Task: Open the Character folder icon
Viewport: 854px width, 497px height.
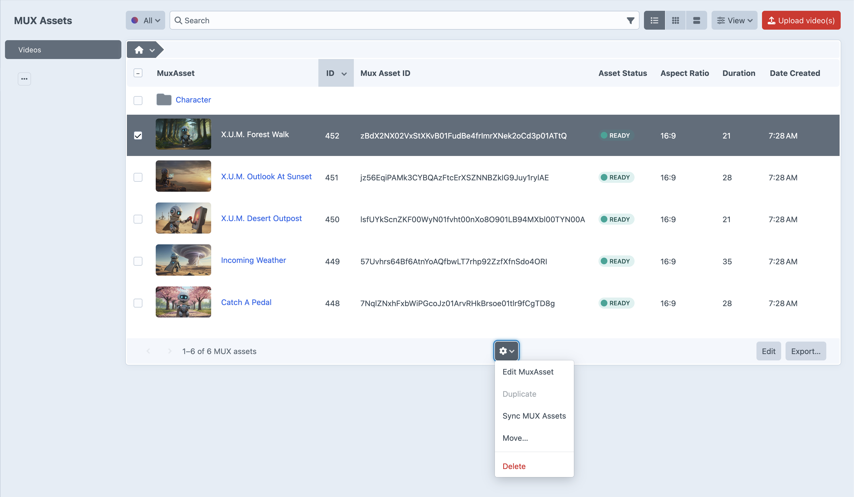Action: (x=164, y=100)
